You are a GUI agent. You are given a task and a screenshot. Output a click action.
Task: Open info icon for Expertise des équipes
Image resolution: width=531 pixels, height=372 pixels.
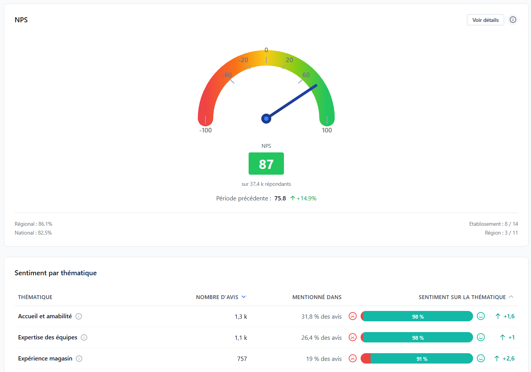84,337
